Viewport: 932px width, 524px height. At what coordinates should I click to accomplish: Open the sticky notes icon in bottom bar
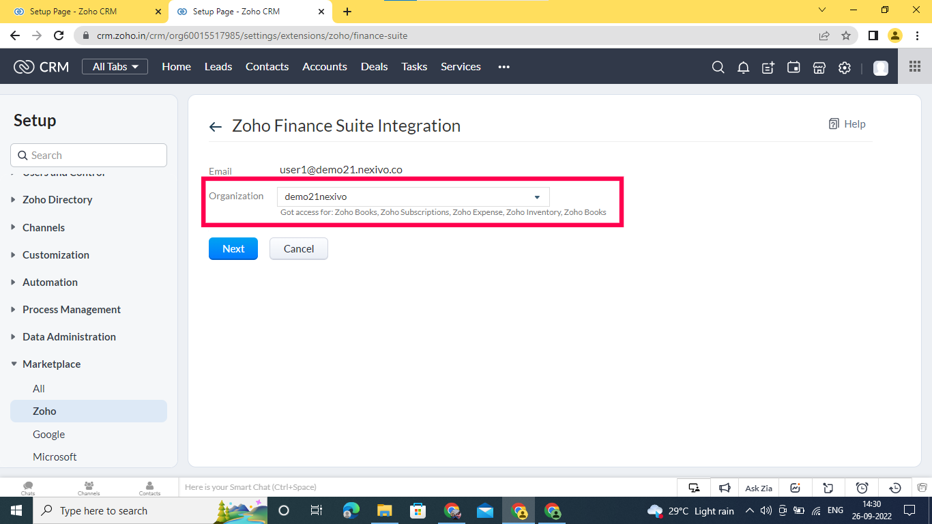tap(828, 488)
